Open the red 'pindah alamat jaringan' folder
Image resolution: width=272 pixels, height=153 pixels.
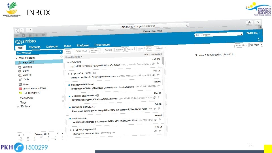tap(35, 88)
